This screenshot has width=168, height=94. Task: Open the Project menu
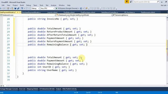[15, 5]
